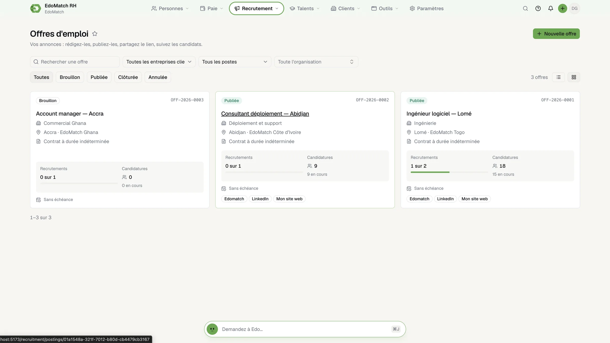Open the global search icon
This screenshot has height=343, width=610.
[525, 8]
